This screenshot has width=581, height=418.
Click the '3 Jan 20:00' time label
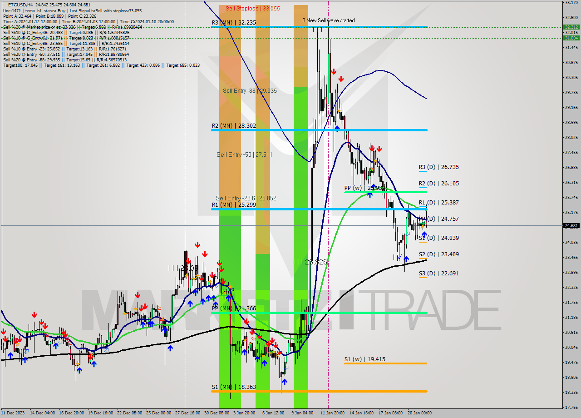[244, 413]
